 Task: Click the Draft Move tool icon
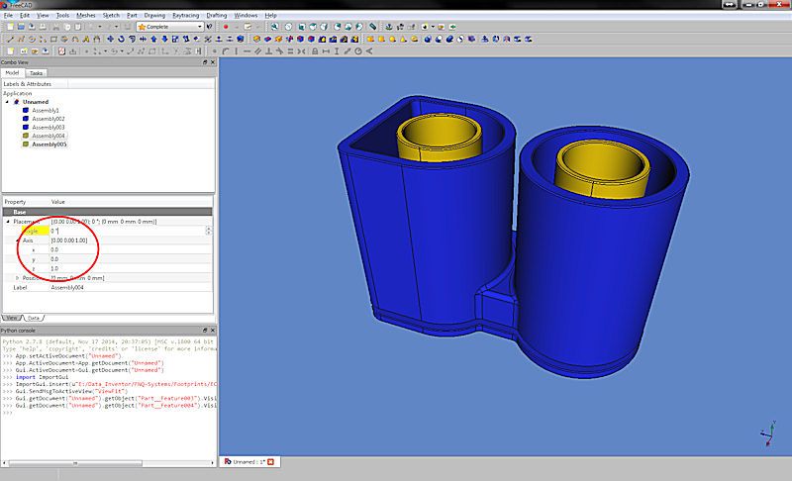pos(111,39)
